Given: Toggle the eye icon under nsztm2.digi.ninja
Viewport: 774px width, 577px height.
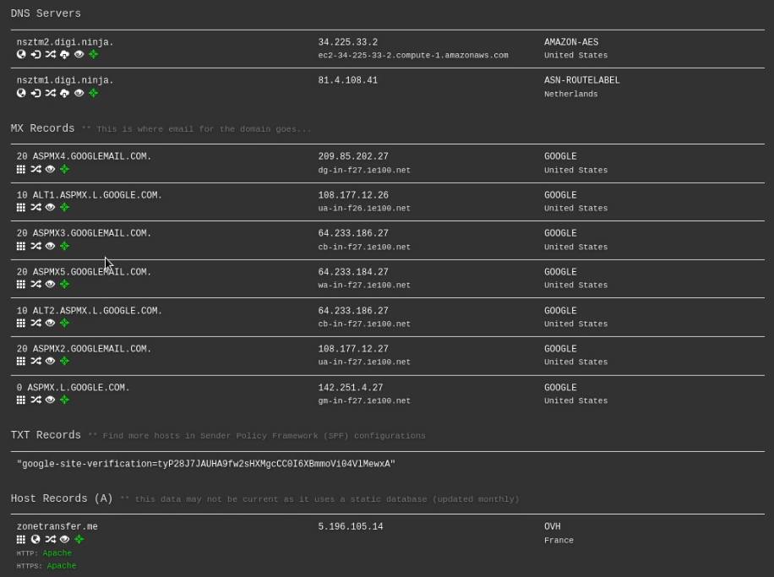Looking at the screenshot, I should tap(79, 55).
